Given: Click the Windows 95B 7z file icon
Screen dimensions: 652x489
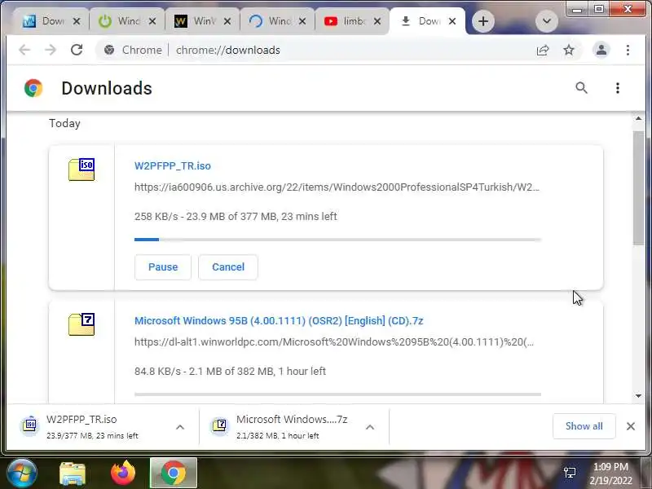Looking at the screenshot, I should pos(81,324).
